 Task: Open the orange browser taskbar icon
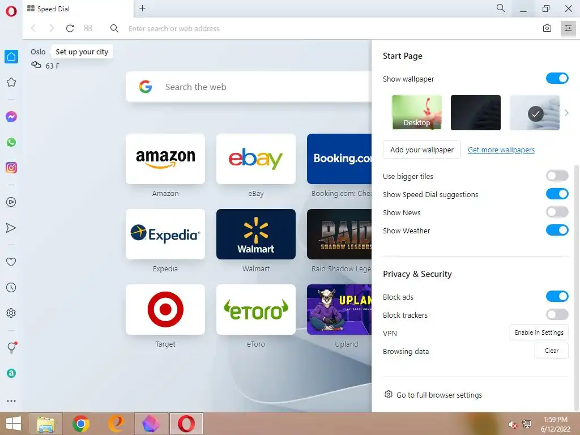116,424
